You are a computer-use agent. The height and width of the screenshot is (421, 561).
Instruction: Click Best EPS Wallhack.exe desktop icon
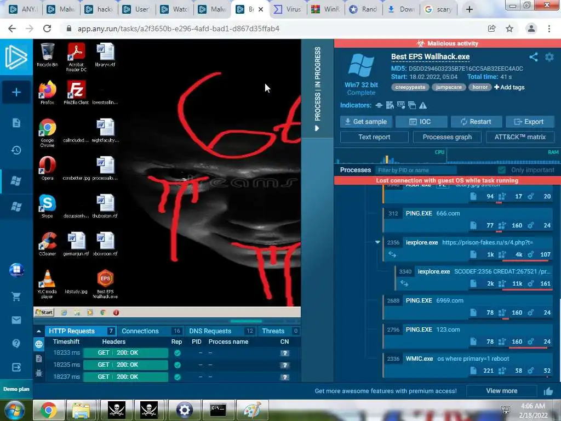coord(105,284)
